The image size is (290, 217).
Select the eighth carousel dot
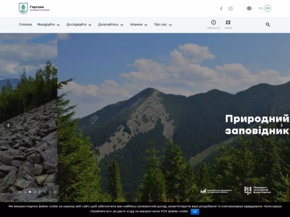tap(54, 192)
